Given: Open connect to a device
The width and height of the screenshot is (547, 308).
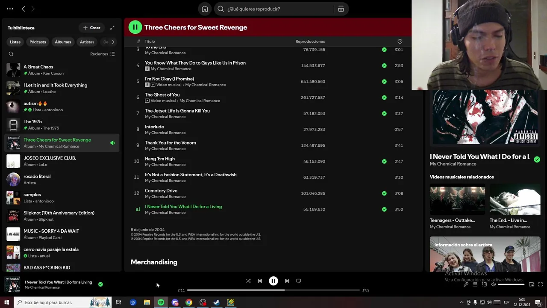Looking at the screenshot, I should (x=484, y=284).
